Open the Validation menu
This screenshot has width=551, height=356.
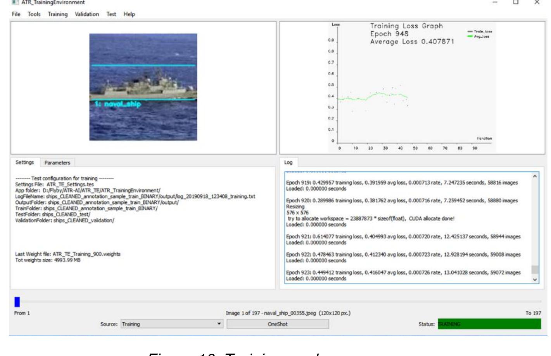[86, 14]
